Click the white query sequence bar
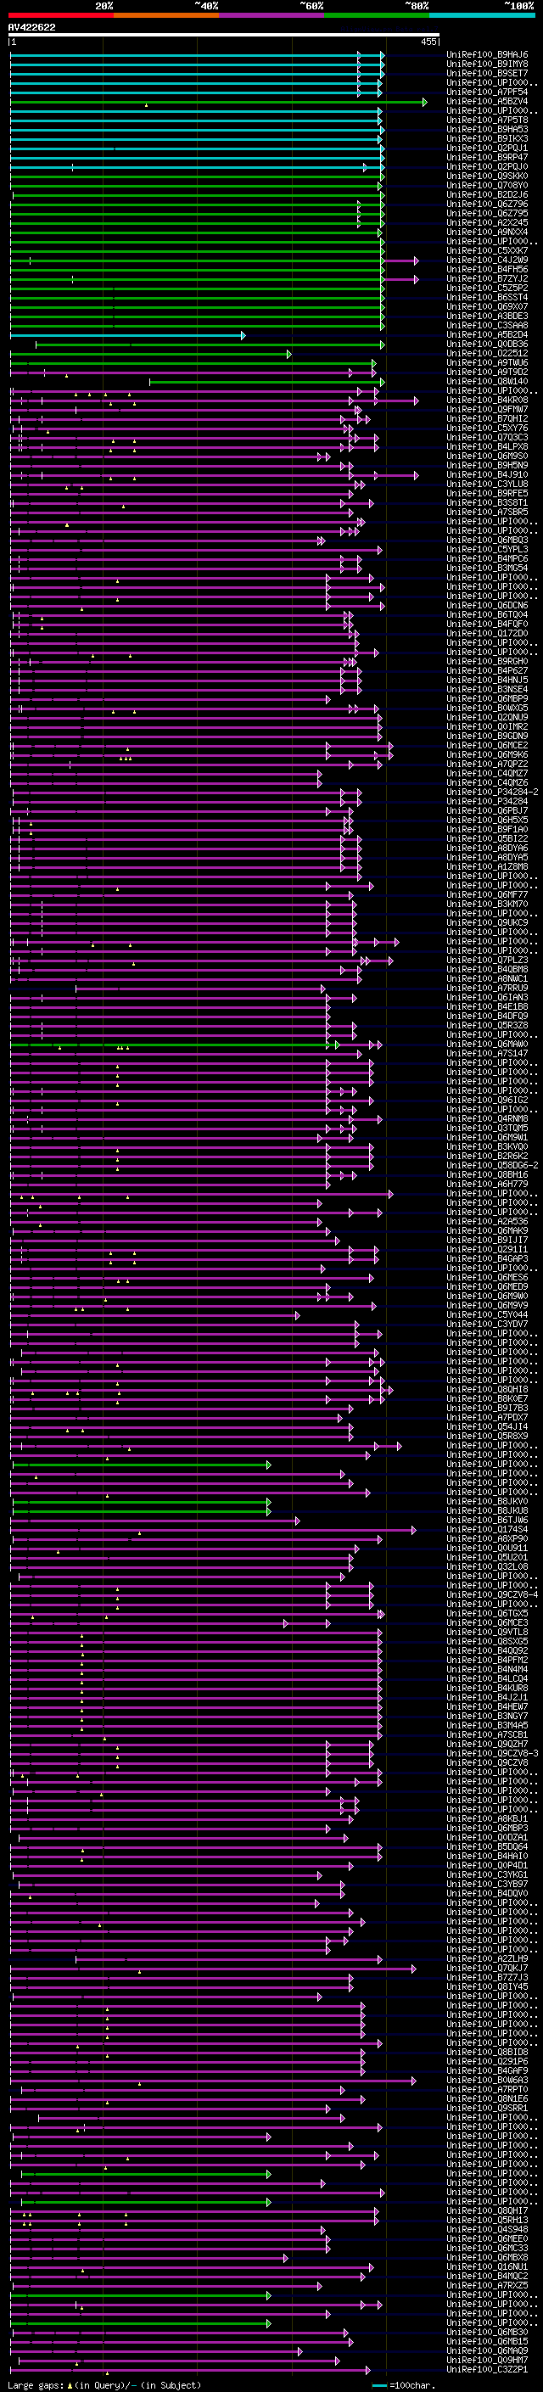Screen dimensions: 543x2392 pyautogui.click(x=224, y=36)
